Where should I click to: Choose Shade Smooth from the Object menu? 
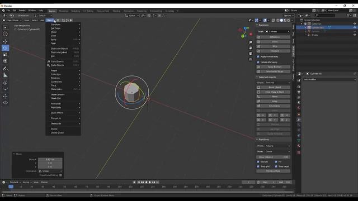(63, 94)
